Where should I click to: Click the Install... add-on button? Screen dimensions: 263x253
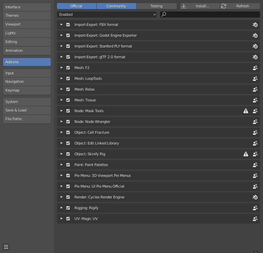pos(200,6)
